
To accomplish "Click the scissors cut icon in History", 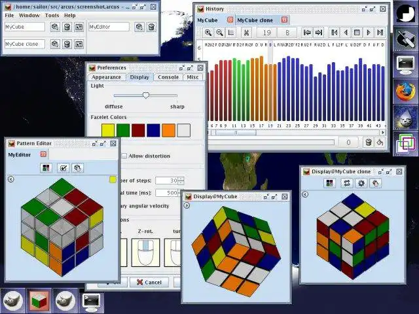I will coord(246,33).
